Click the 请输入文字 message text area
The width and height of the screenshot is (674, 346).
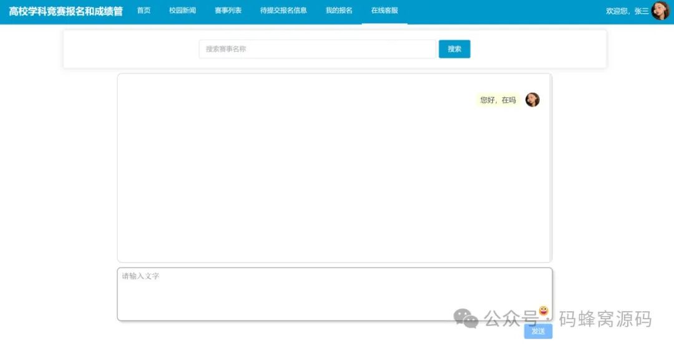[335, 294]
